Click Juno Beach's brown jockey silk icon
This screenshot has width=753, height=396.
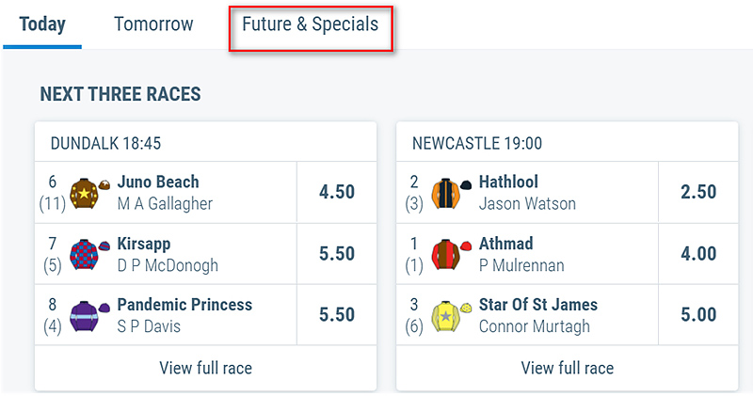click(86, 192)
